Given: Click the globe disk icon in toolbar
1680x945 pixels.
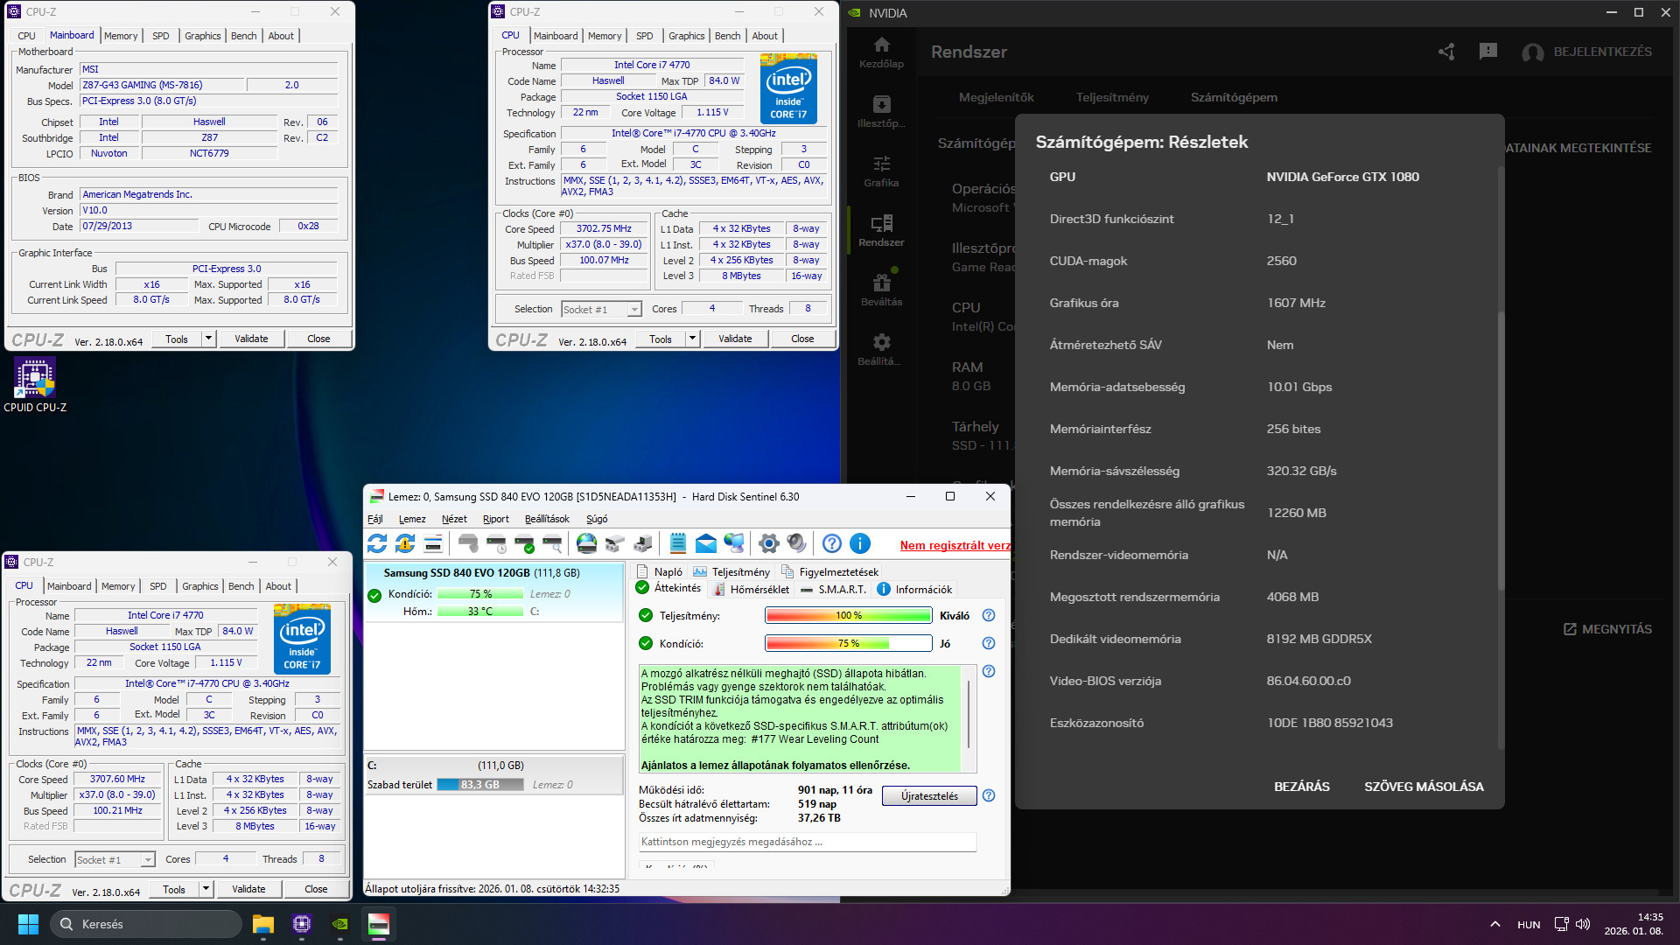Looking at the screenshot, I should click(x=586, y=543).
